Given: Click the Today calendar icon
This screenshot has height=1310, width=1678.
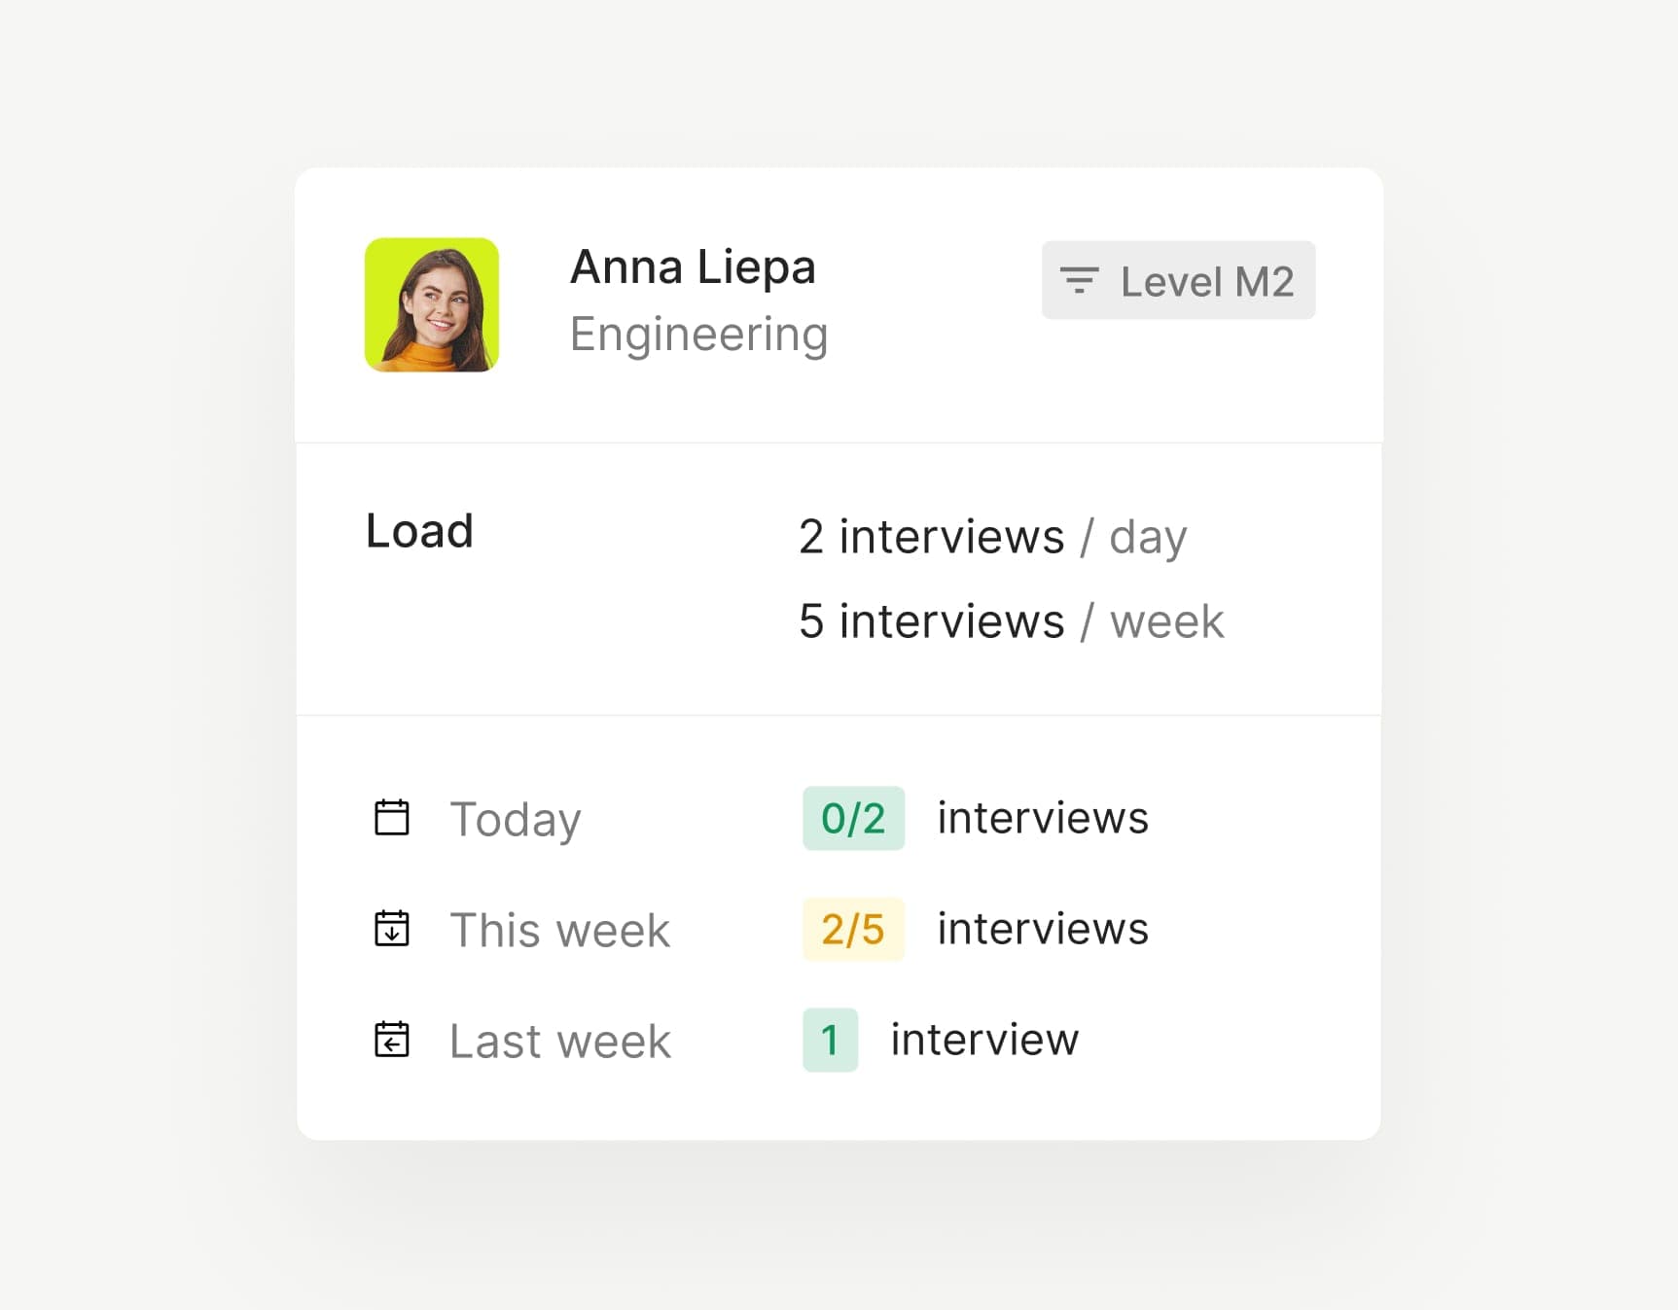Looking at the screenshot, I should click(x=392, y=817).
